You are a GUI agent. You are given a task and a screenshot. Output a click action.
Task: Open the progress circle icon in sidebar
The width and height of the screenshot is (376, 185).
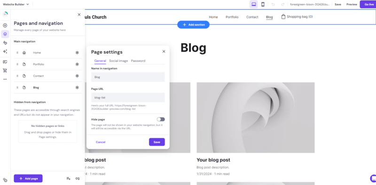(5, 15)
